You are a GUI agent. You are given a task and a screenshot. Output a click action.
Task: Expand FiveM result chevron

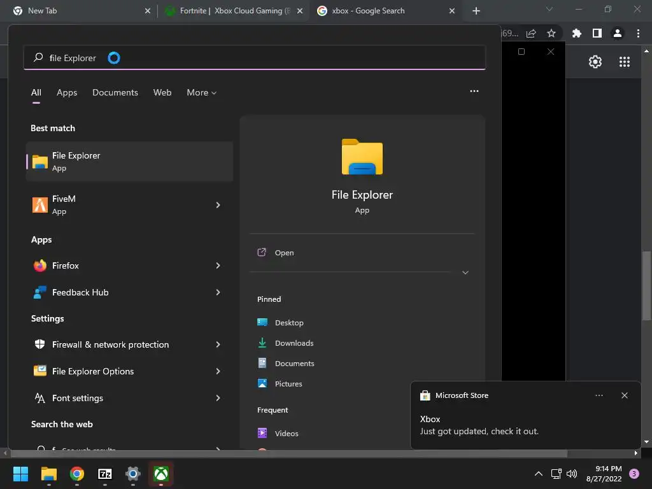(x=218, y=204)
